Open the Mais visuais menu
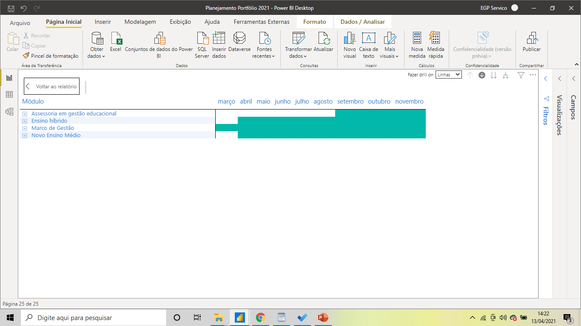581x326 pixels. [390, 45]
